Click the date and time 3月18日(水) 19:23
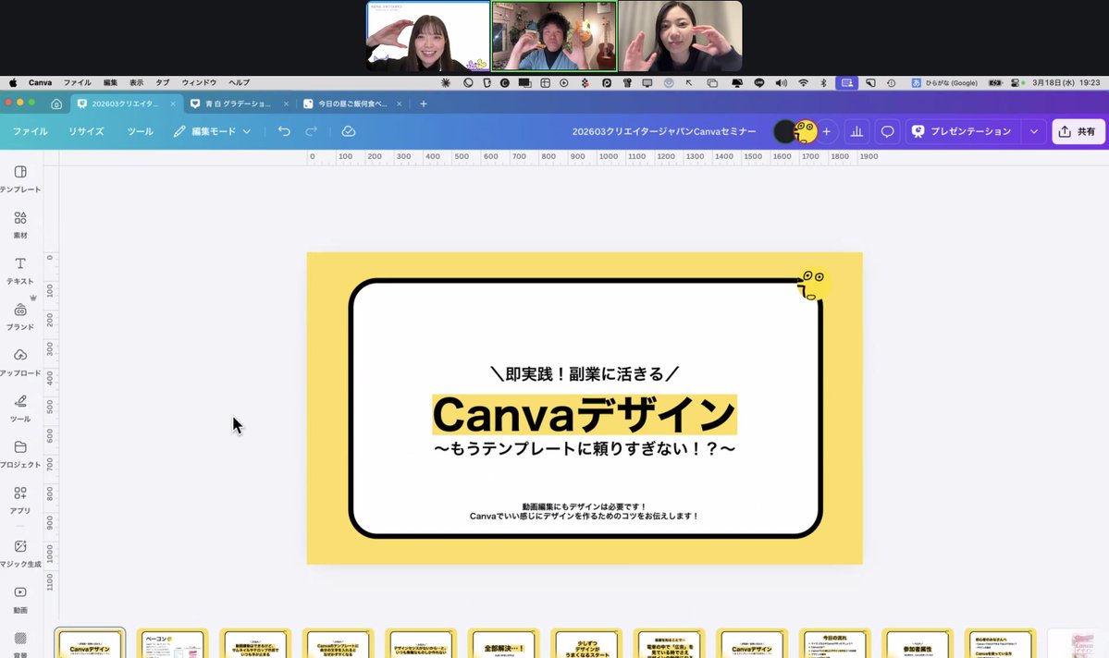This screenshot has width=1109, height=658. point(1066,82)
